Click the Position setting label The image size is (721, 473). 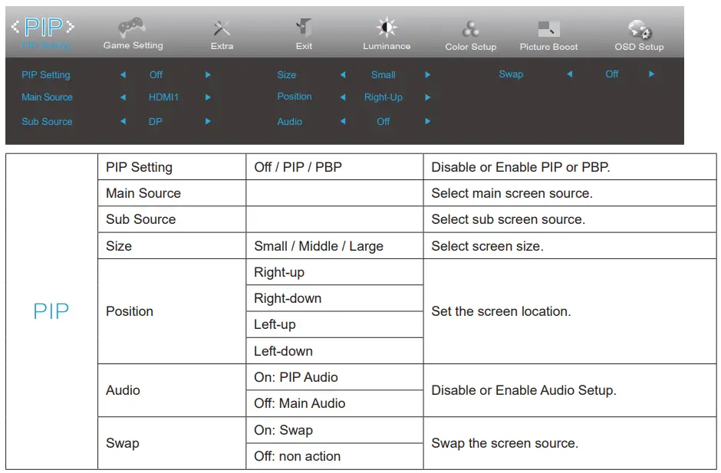pyautogui.click(x=295, y=97)
